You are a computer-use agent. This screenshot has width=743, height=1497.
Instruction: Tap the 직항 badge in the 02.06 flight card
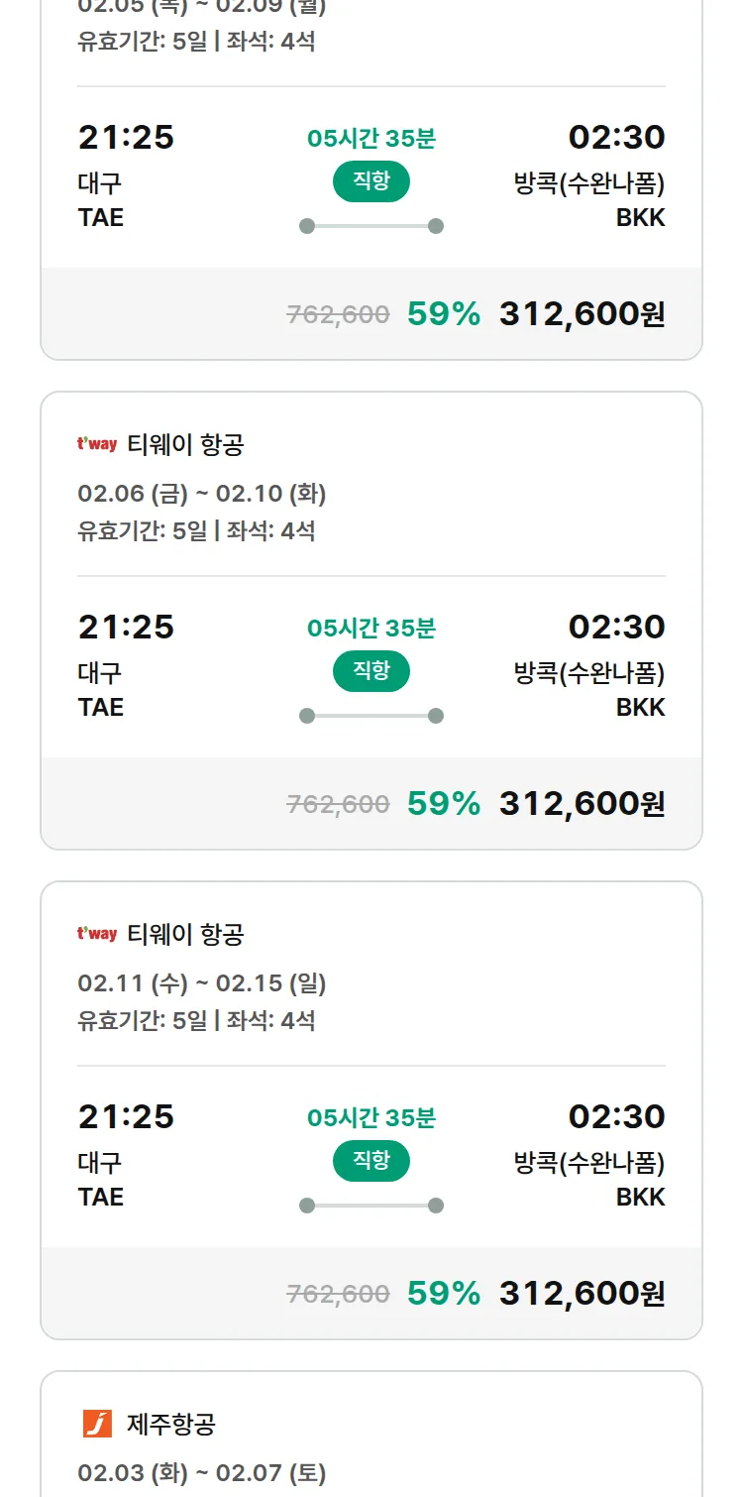pyautogui.click(x=371, y=671)
